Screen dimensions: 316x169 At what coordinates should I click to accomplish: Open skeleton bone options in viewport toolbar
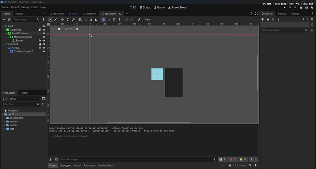point(139,20)
